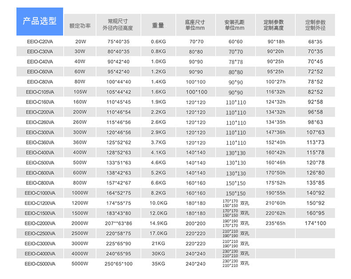The width and height of the screenshot is (351, 279).
Task: Select base size cell 220*220 for EEIO-C2500VA
Action: pos(195,233)
